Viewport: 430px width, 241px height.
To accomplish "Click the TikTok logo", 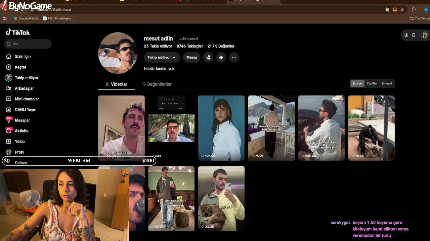I will click(18, 32).
